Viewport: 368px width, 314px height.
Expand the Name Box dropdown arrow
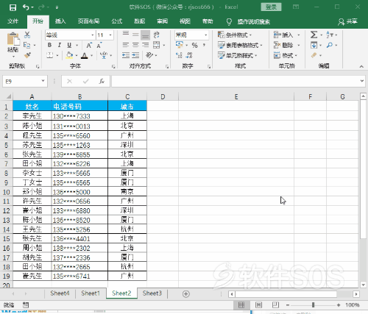click(43, 81)
